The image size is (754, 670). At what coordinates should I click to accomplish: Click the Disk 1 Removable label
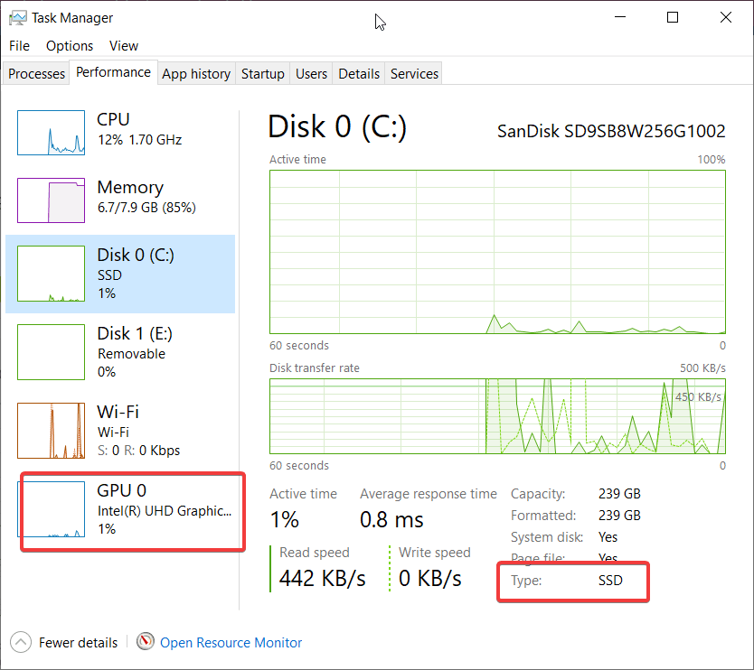click(x=131, y=354)
